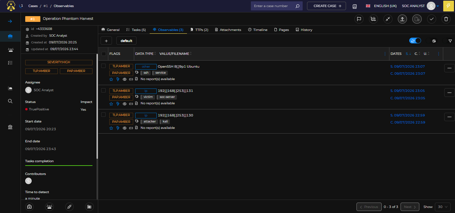Click the merge case luggage-cart icon

click(x=373, y=19)
